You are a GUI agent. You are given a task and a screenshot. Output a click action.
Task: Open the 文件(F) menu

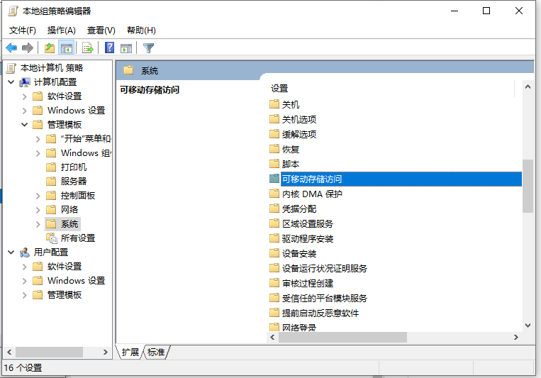click(23, 30)
